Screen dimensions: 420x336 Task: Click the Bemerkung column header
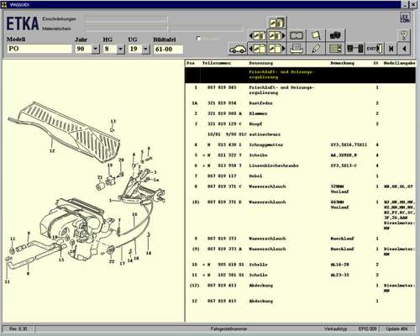(x=342, y=63)
